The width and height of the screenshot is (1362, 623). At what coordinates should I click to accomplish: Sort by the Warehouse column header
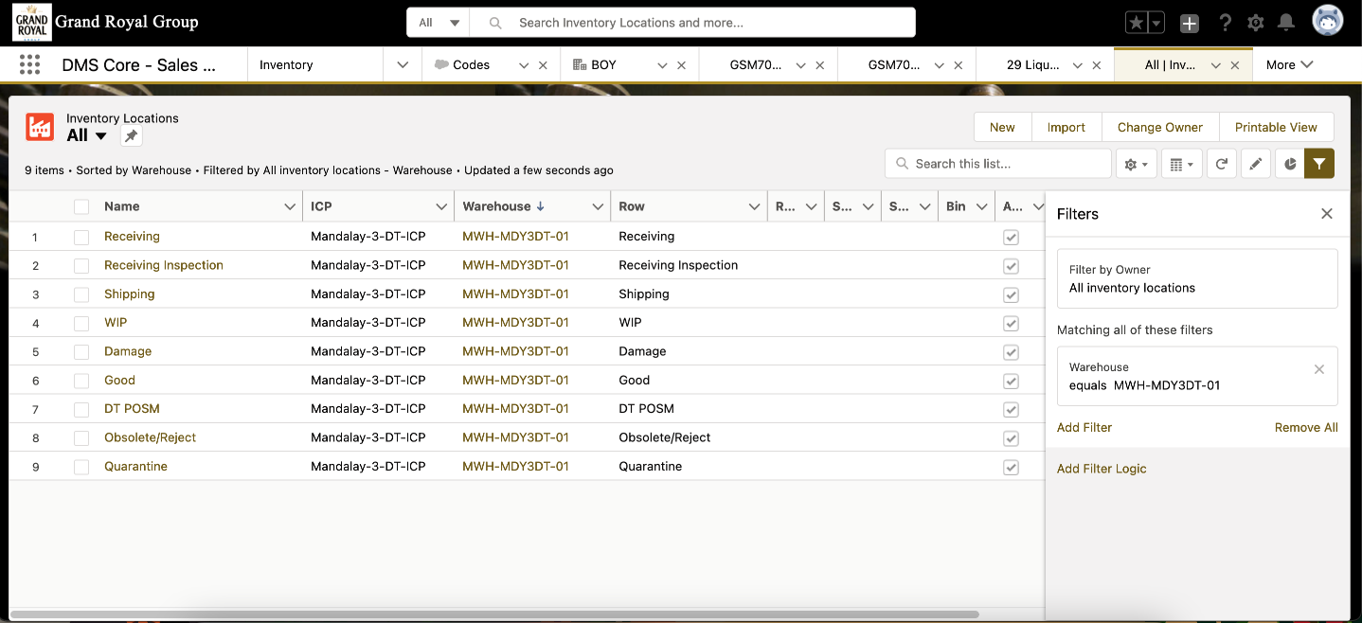[503, 206]
